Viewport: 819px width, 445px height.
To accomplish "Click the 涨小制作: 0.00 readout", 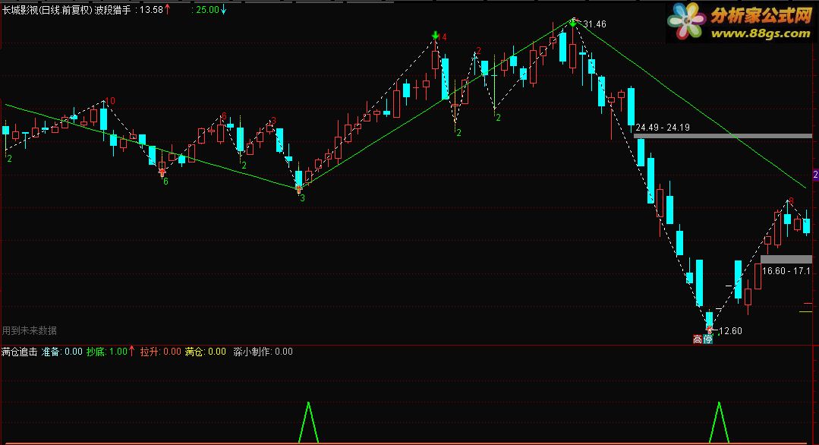I will (263, 352).
